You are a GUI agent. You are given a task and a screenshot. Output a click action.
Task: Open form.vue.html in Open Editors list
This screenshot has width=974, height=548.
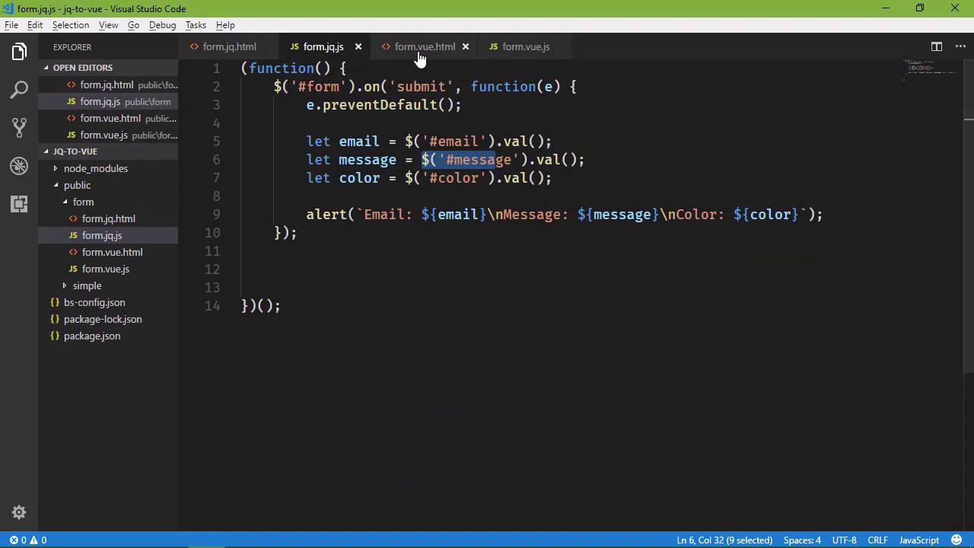point(108,118)
